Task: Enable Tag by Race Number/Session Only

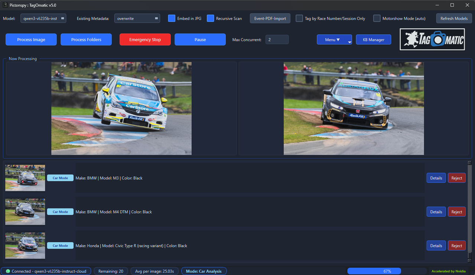Action: [x=299, y=18]
